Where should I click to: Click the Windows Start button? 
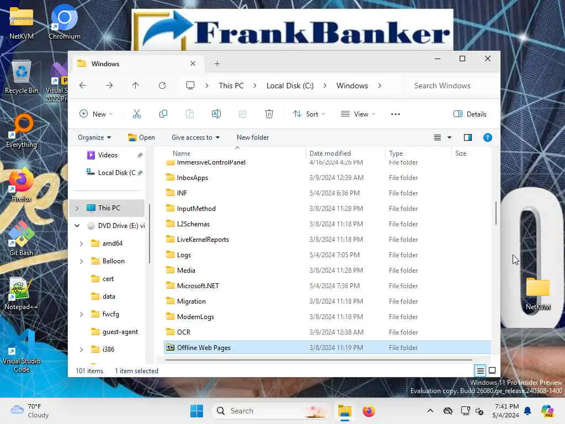click(197, 411)
